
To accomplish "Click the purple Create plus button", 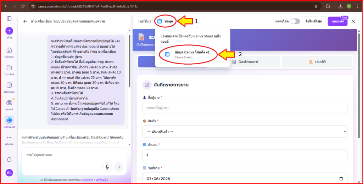I will (9, 31).
